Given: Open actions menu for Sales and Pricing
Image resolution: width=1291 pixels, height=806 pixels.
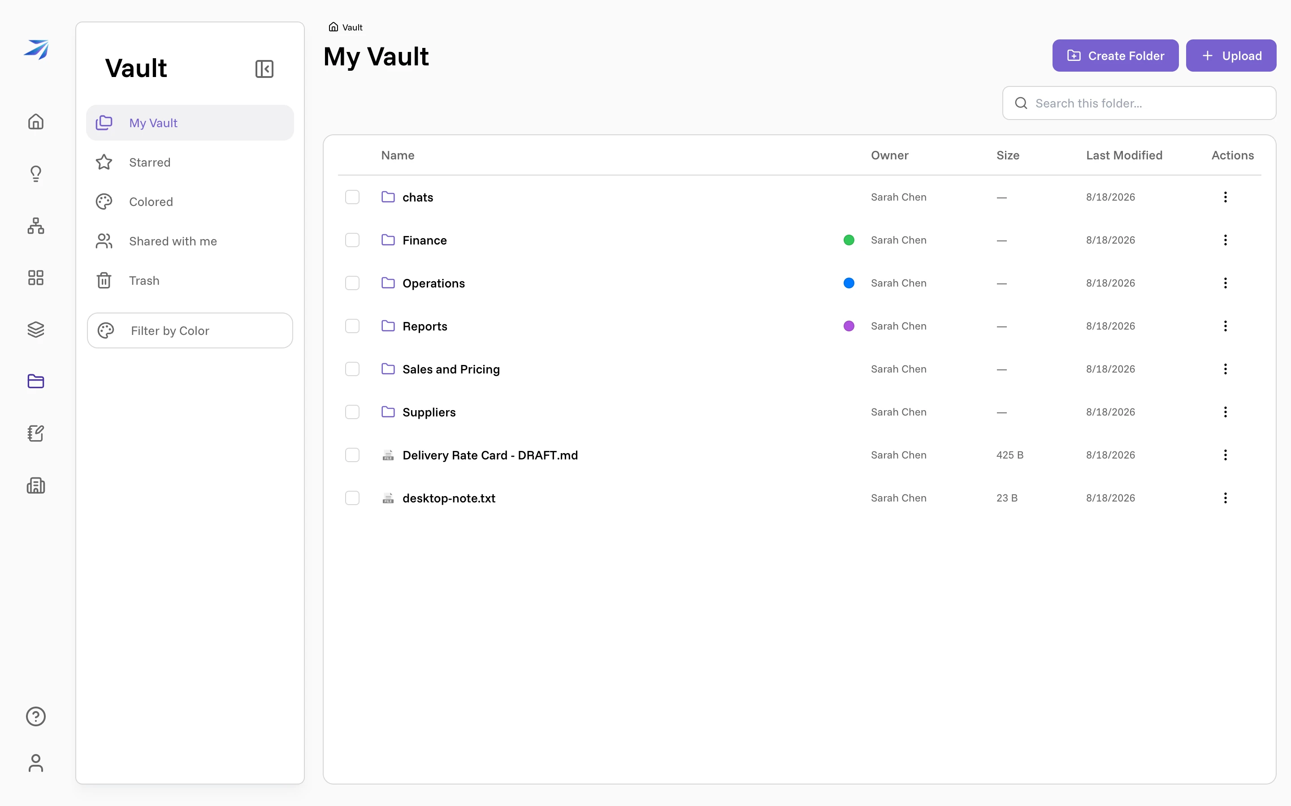Looking at the screenshot, I should click(1226, 369).
